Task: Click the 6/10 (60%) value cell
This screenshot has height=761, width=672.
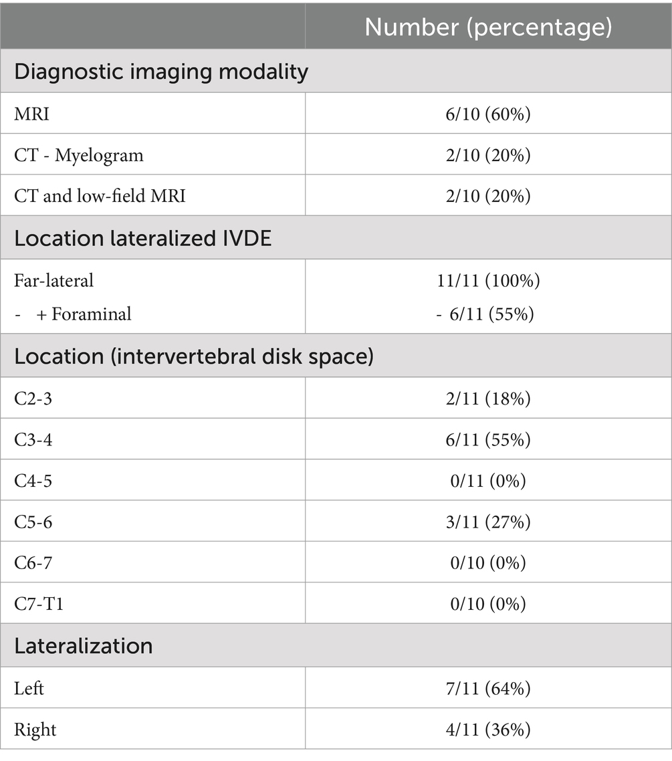Action: point(488,114)
